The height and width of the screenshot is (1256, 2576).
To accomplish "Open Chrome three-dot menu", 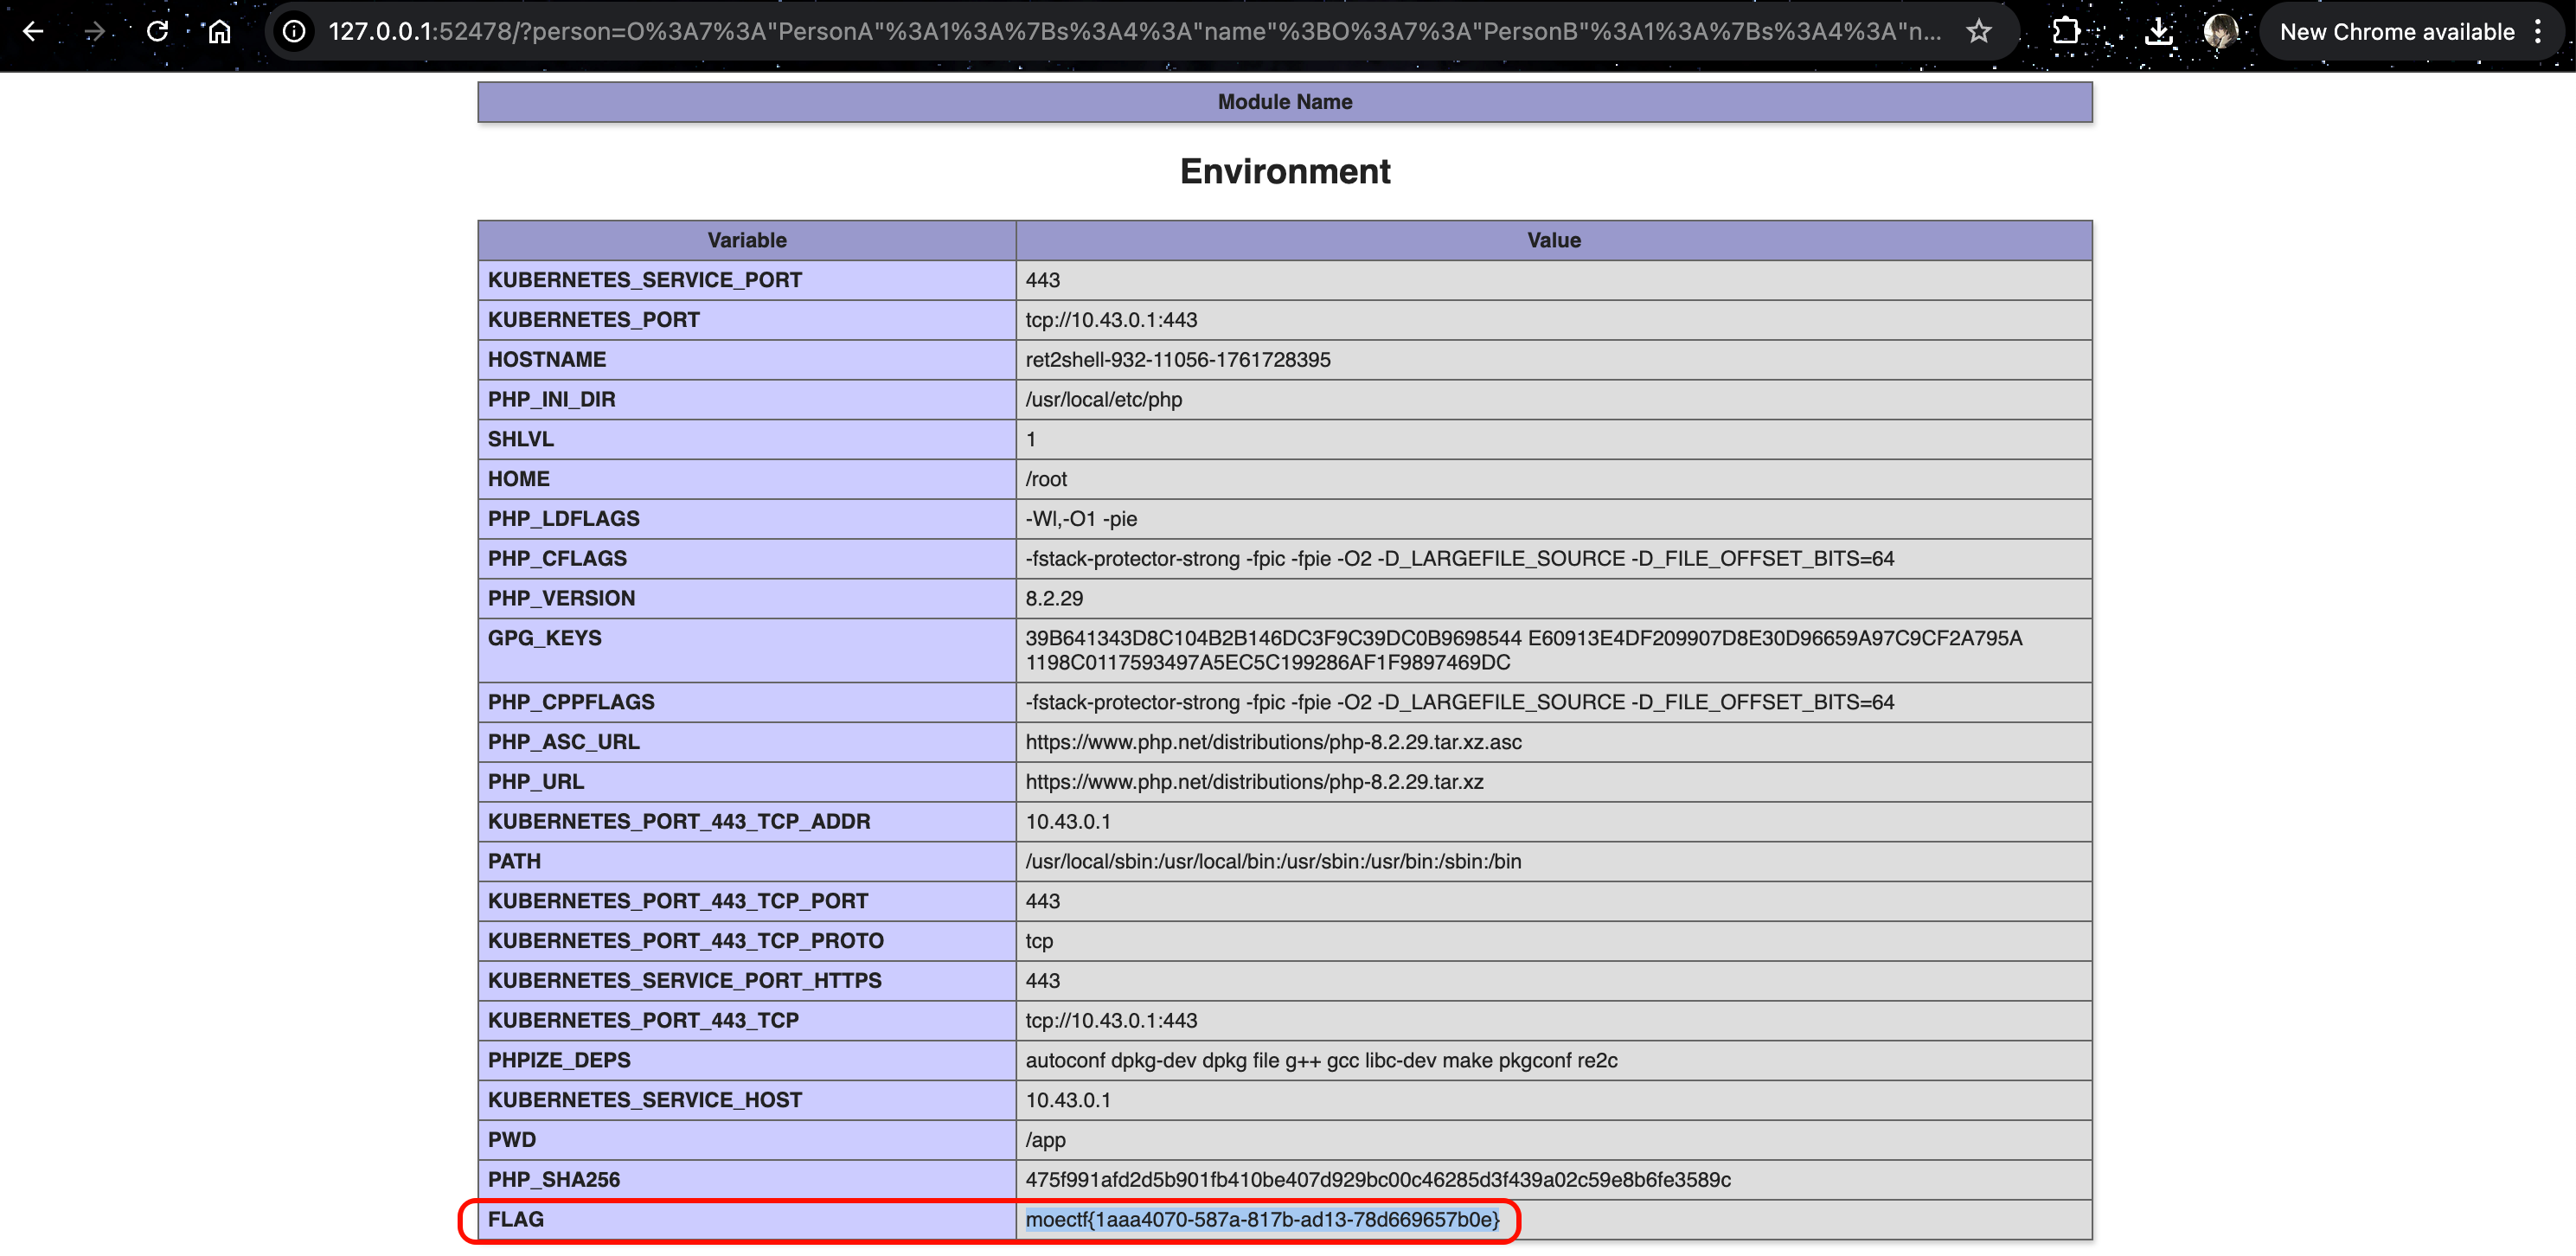I will pos(2538,32).
